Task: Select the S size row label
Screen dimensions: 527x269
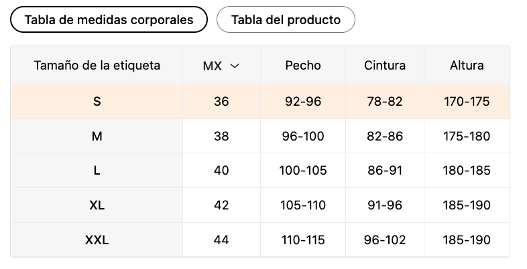Action: (97, 102)
